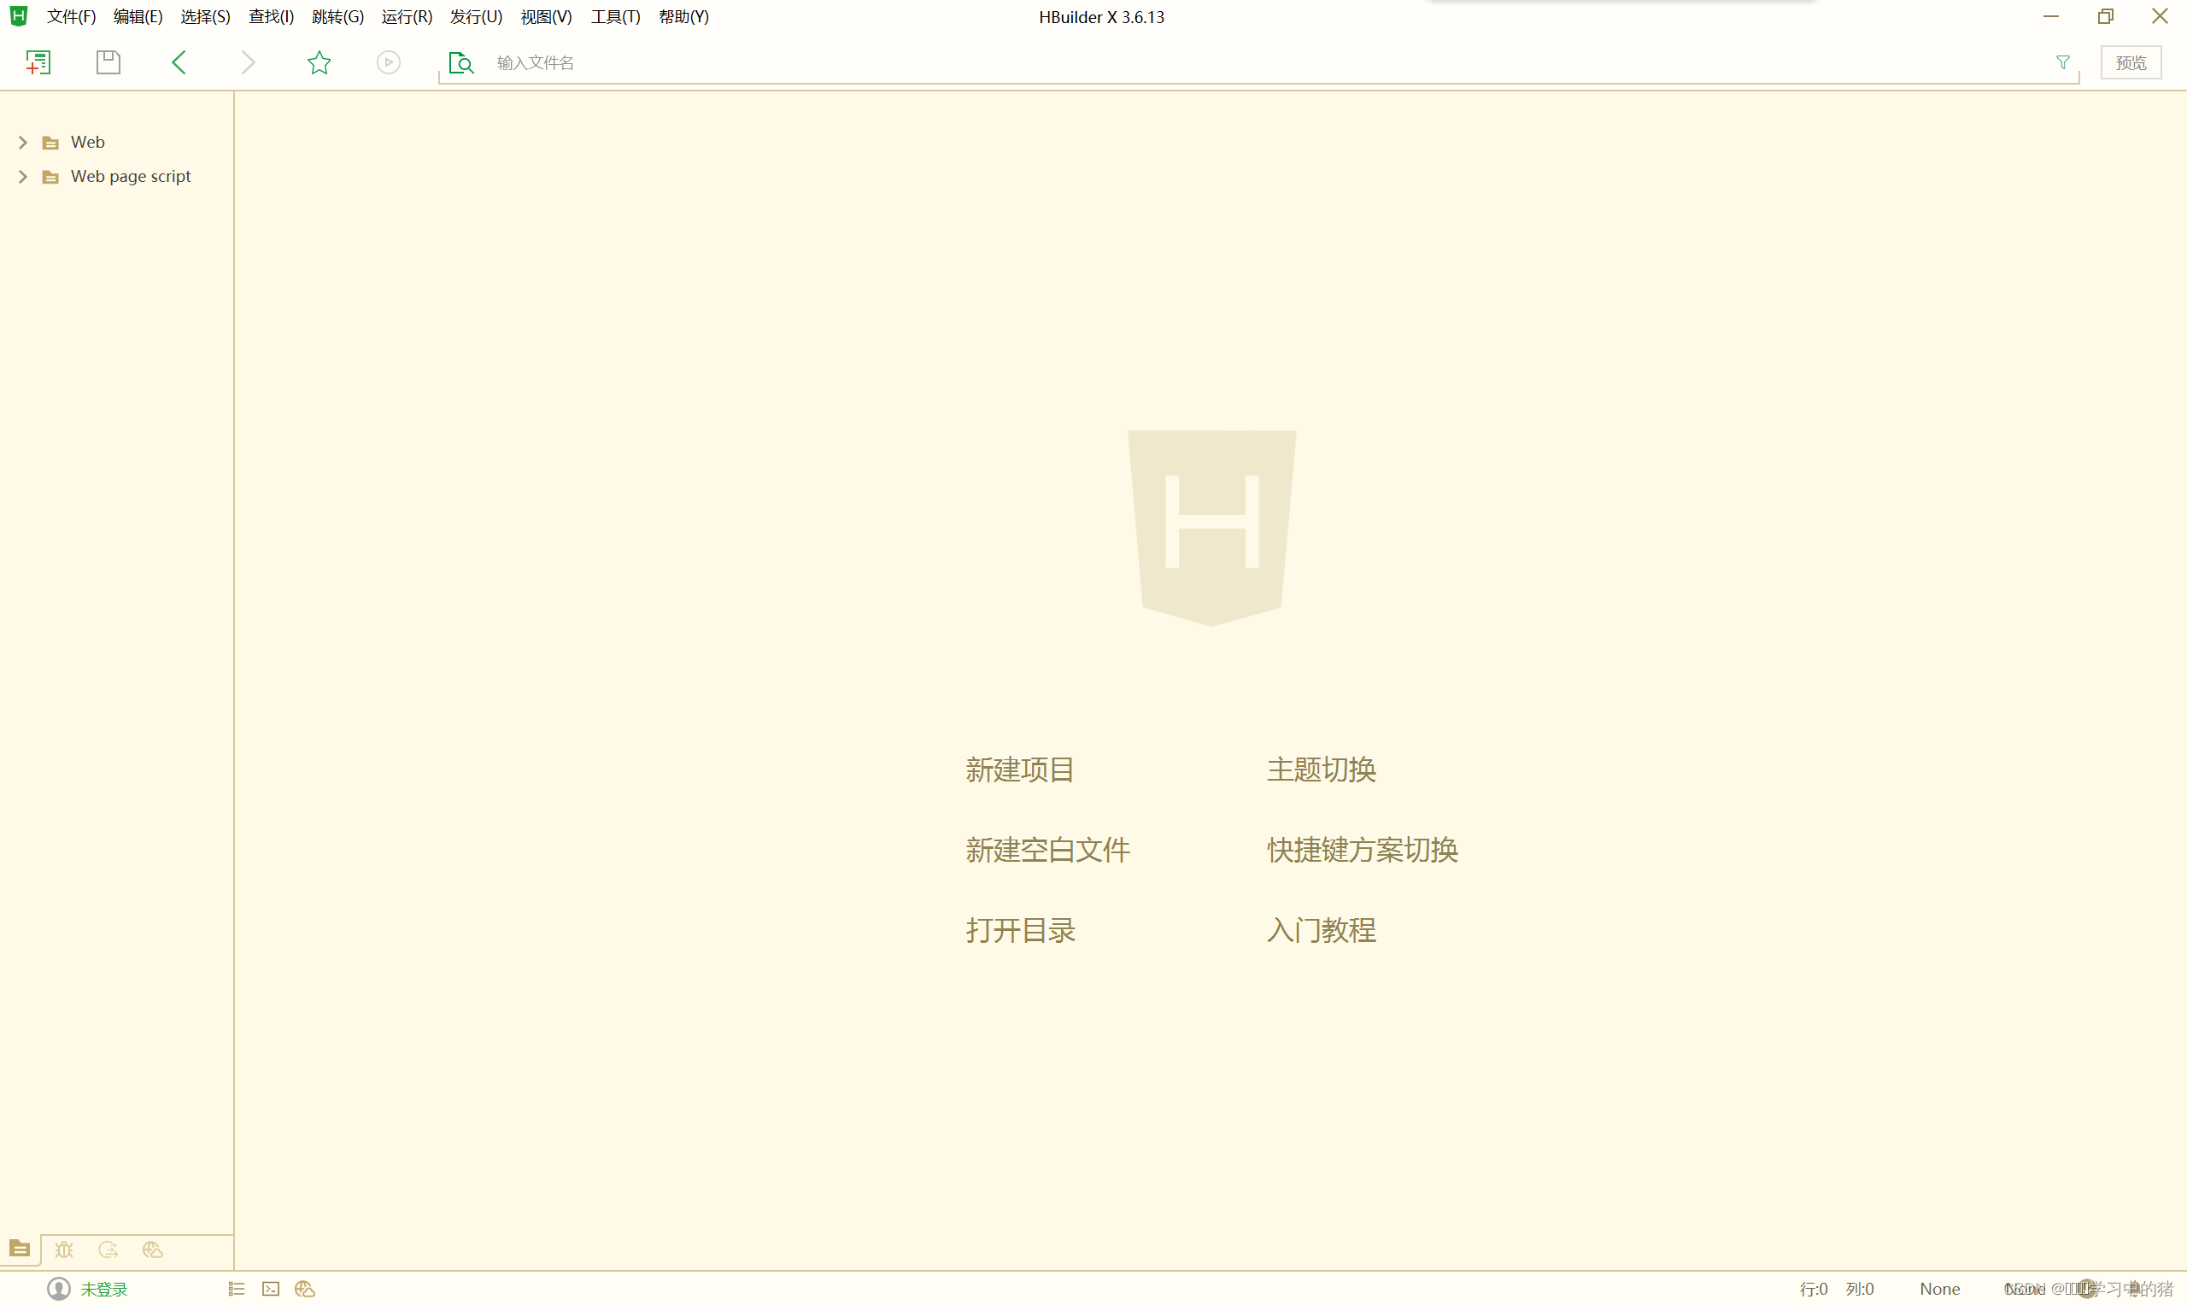Click the filter funnel icon
Viewport: 2187px width, 1305px height.
point(2062,62)
